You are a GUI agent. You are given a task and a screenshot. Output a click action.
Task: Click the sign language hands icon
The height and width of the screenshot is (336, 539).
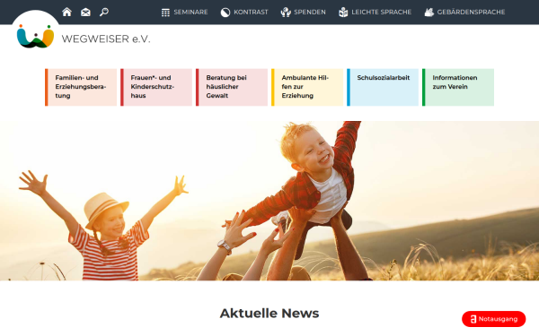click(x=429, y=13)
